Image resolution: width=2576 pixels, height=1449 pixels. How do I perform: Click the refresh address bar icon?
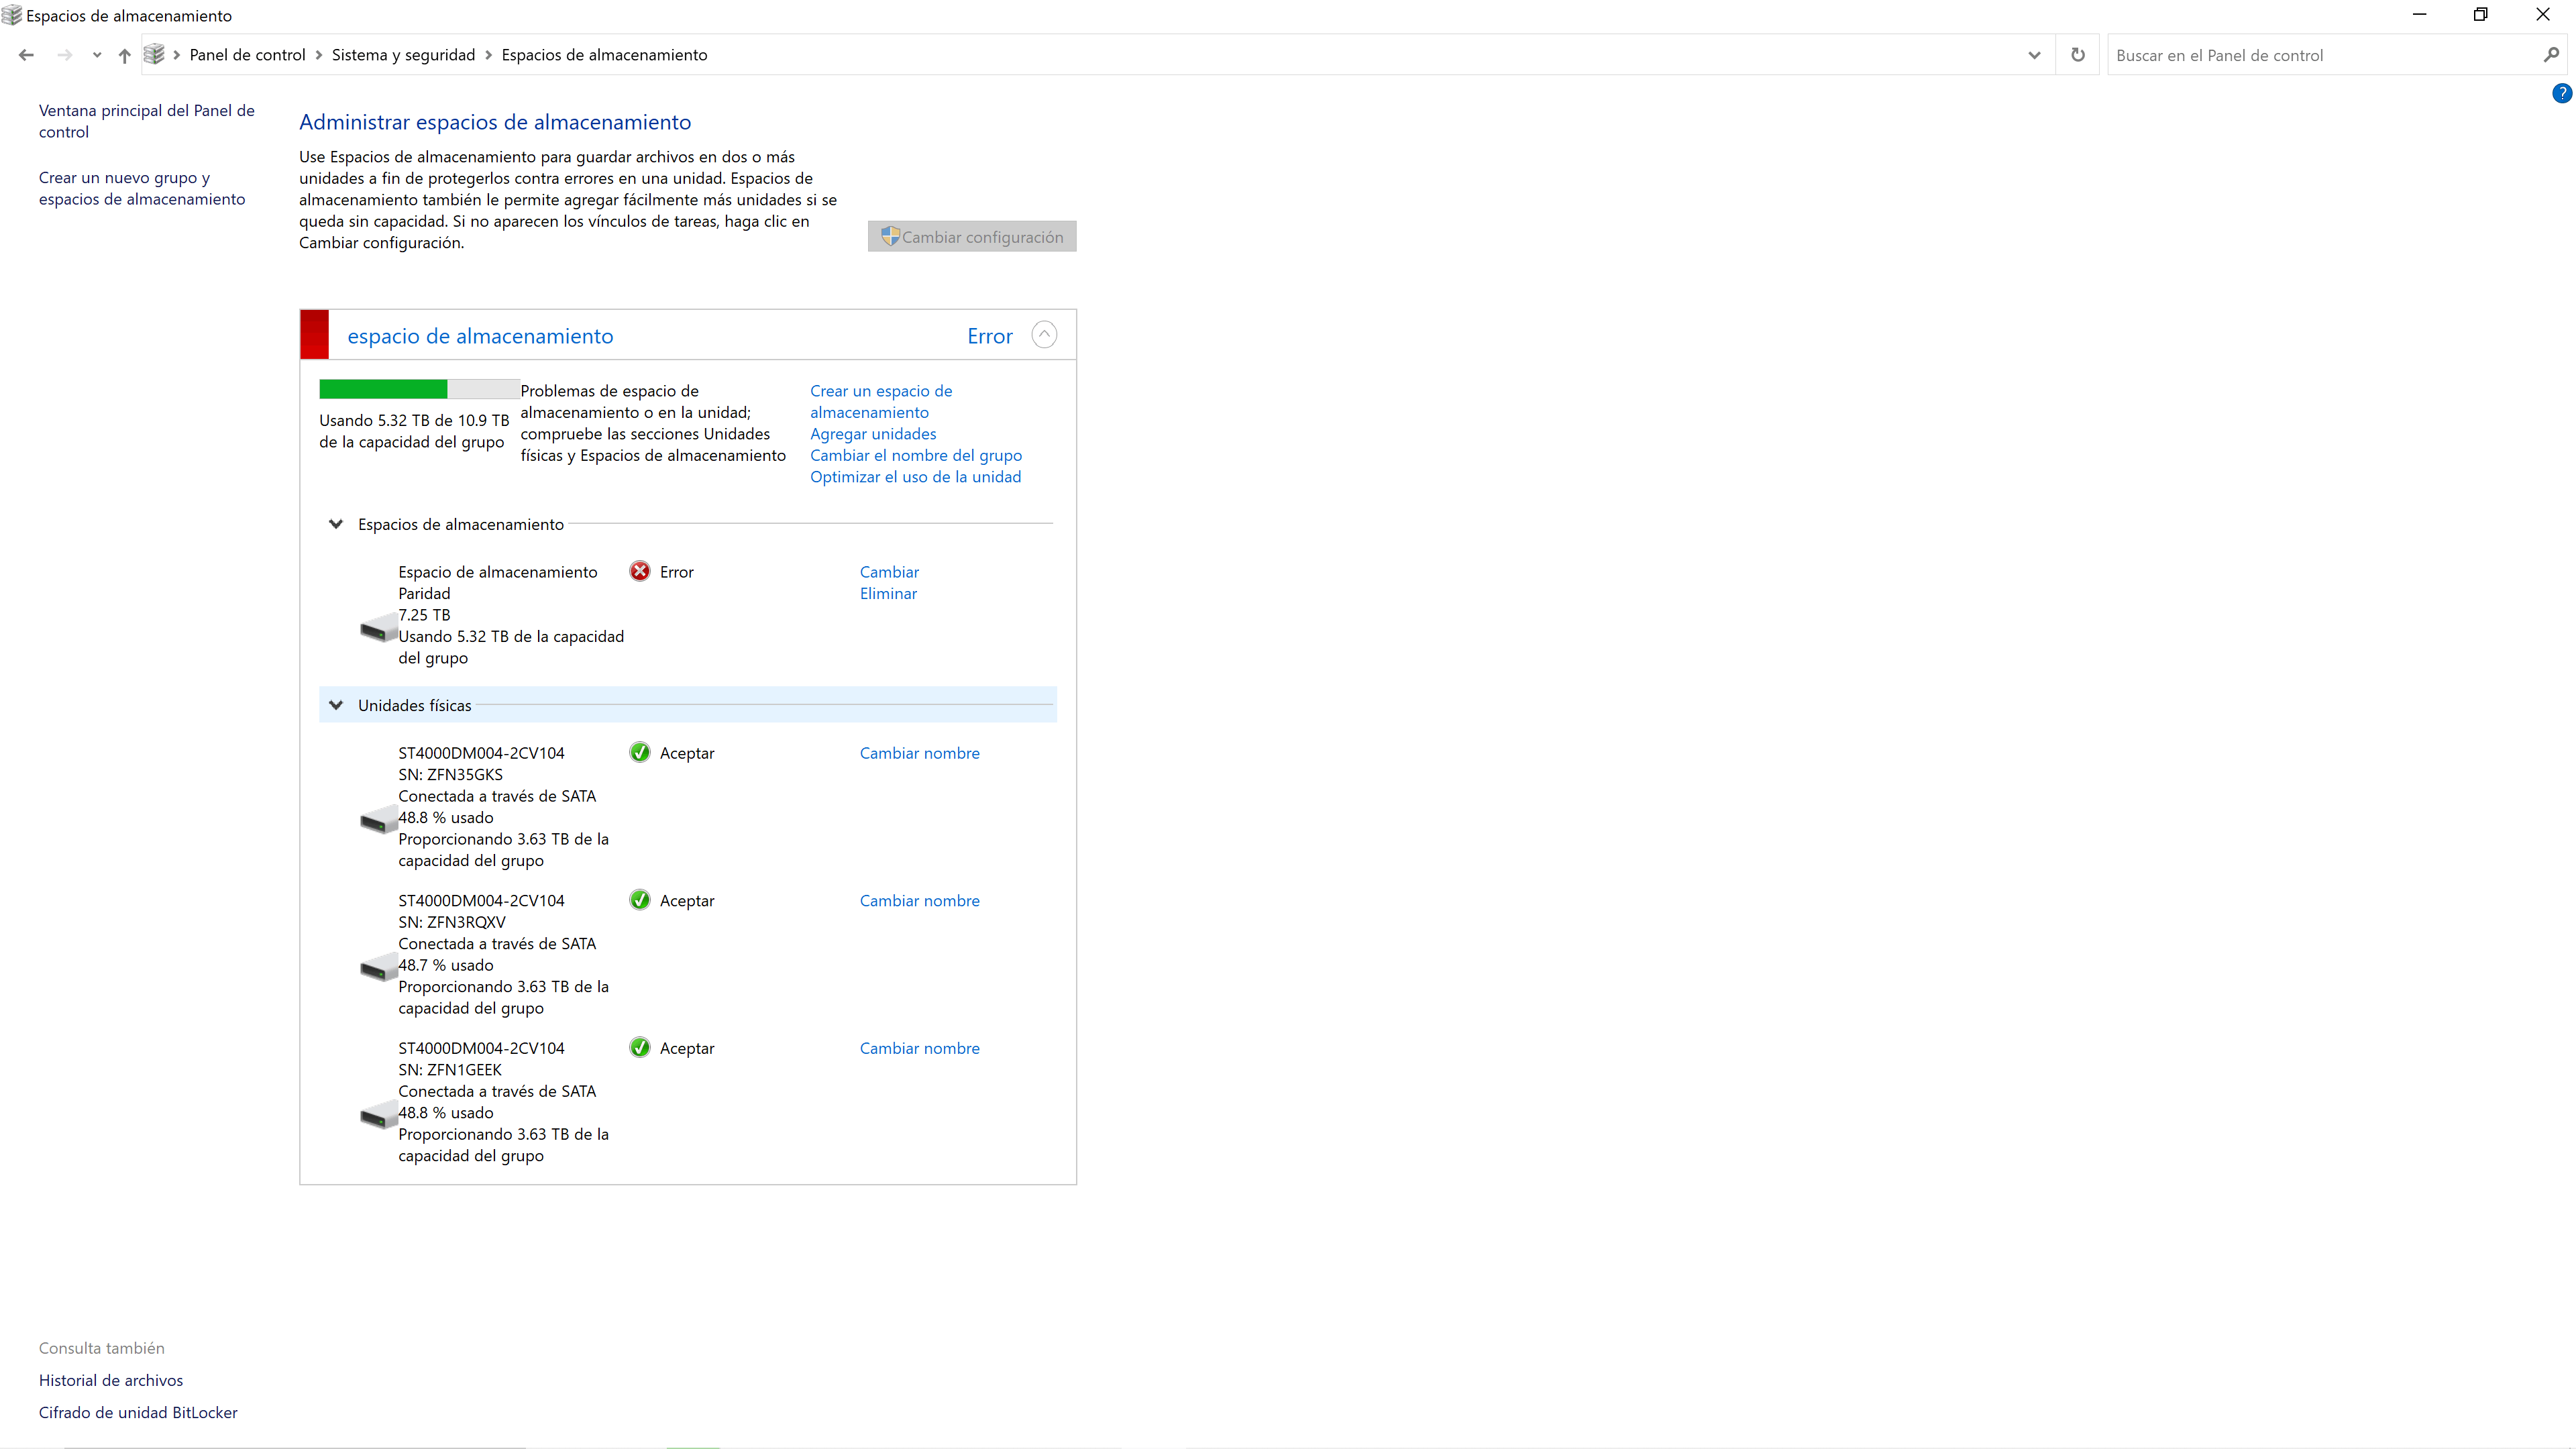tap(2078, 55)
